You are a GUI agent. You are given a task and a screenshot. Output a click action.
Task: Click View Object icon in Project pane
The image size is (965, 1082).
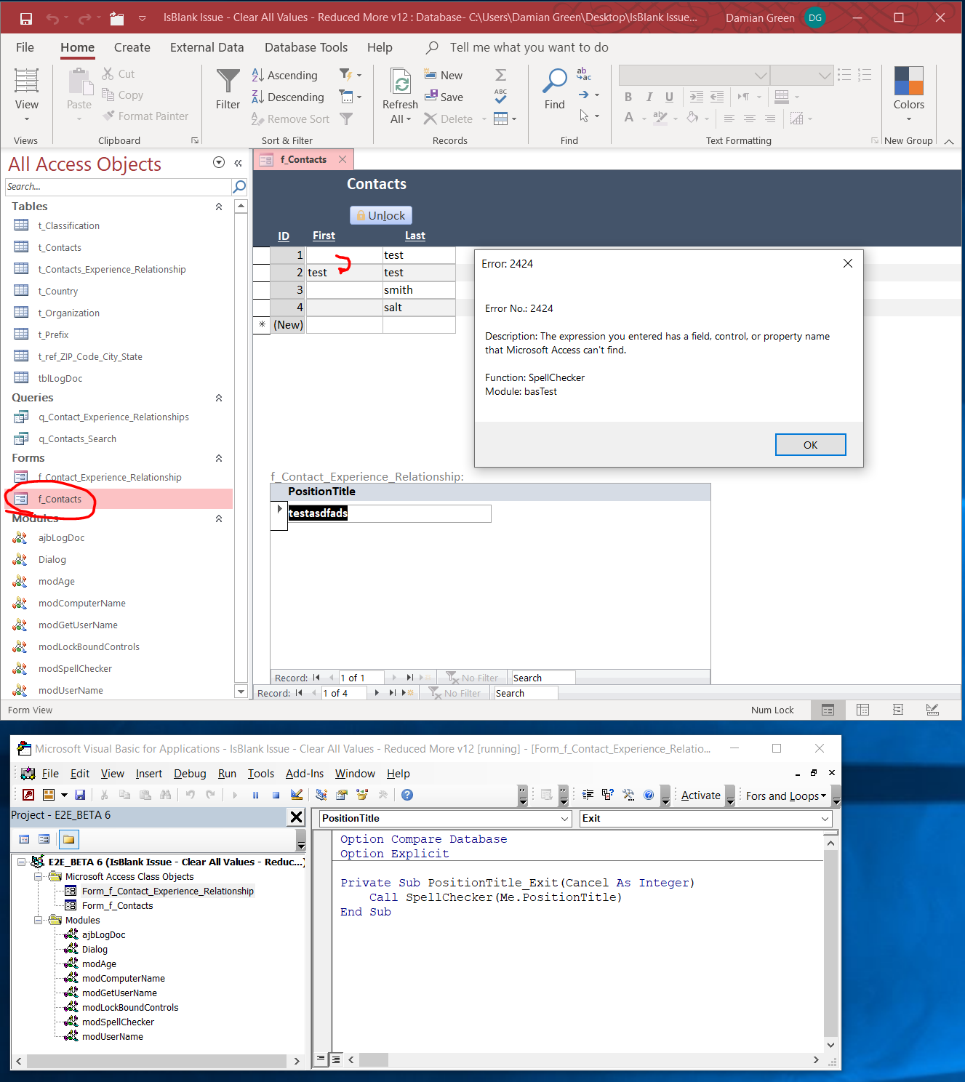[44, 839]
